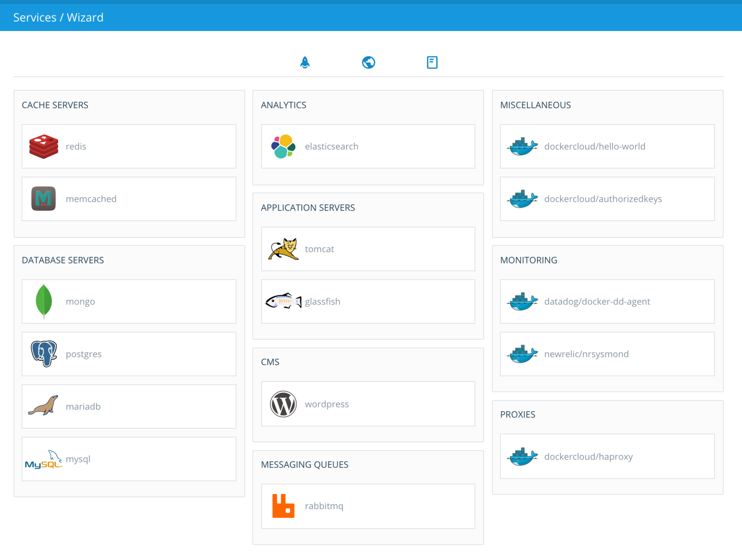The height and width of the screenshot is (560, 742).
Task: Click the CMS heading
Action: (x=270, y=362)
